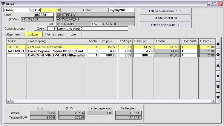Click the Kredietbeperking value 0,00
The height and width of the screenshot is (126, 224).
tap(100, 113)
